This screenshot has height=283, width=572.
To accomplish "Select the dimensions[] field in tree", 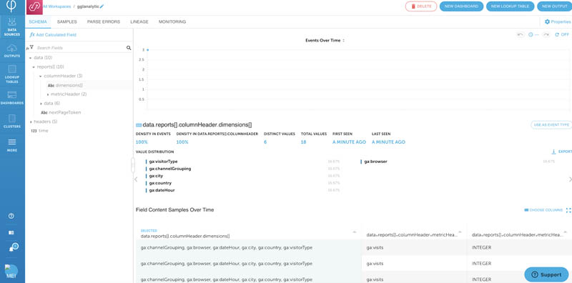I will [65, 85].
